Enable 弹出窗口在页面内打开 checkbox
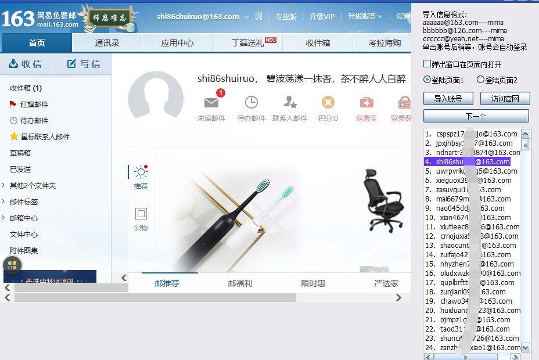 (427, 64)
